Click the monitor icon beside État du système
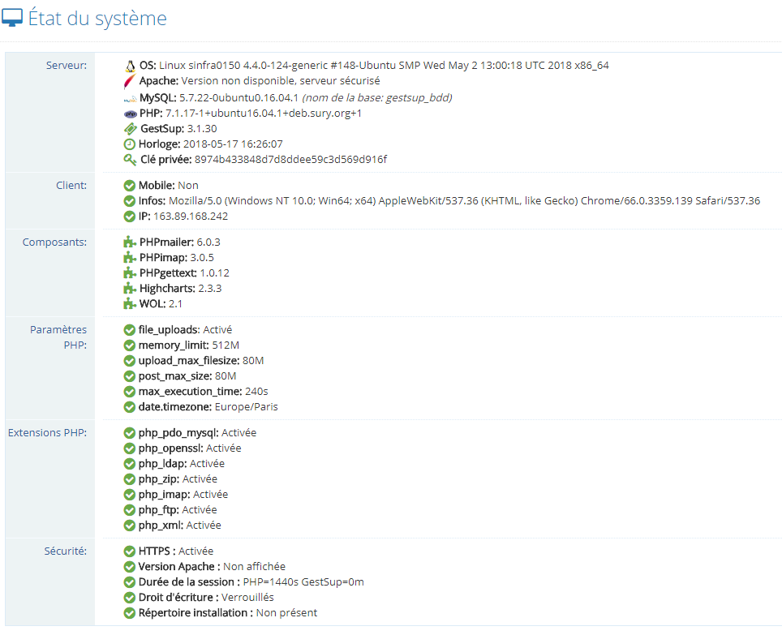This screenshot has height=635, width=782. (13, 19)
